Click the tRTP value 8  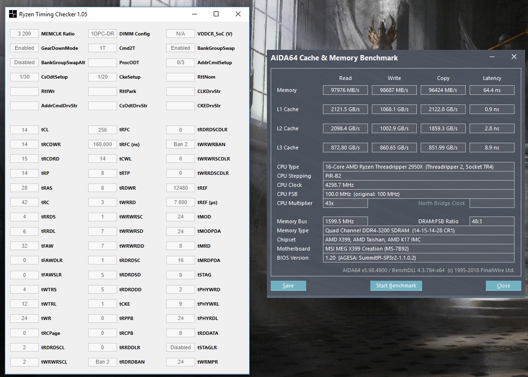103,173
